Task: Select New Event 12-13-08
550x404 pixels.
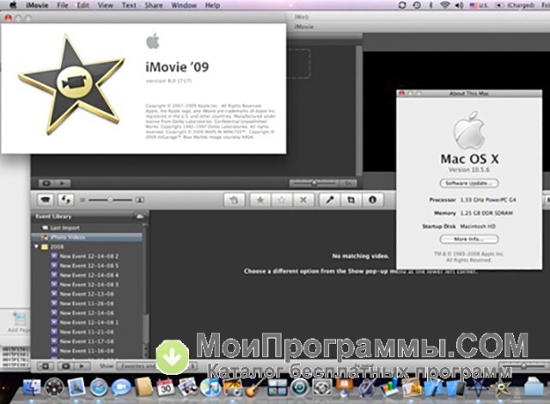Action: [x=88, y=294]
